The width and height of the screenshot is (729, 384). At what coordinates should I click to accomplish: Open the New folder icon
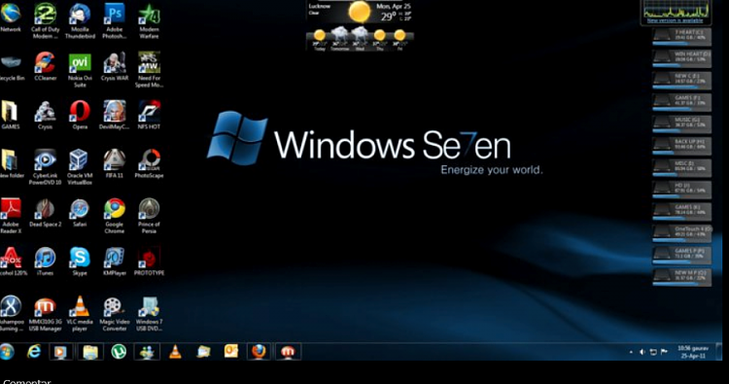11,164
